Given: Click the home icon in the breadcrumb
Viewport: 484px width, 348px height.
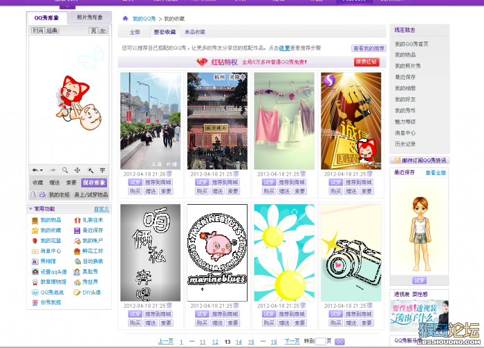Looking at the screenshot, I should pos(125,19).
